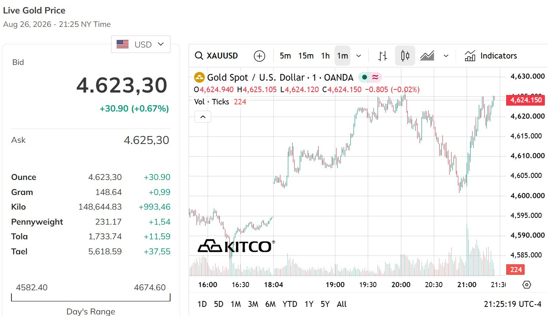Select the candlestick chart style icon
This screenshot has width=552, height=316.
click(x=405, y=56)
